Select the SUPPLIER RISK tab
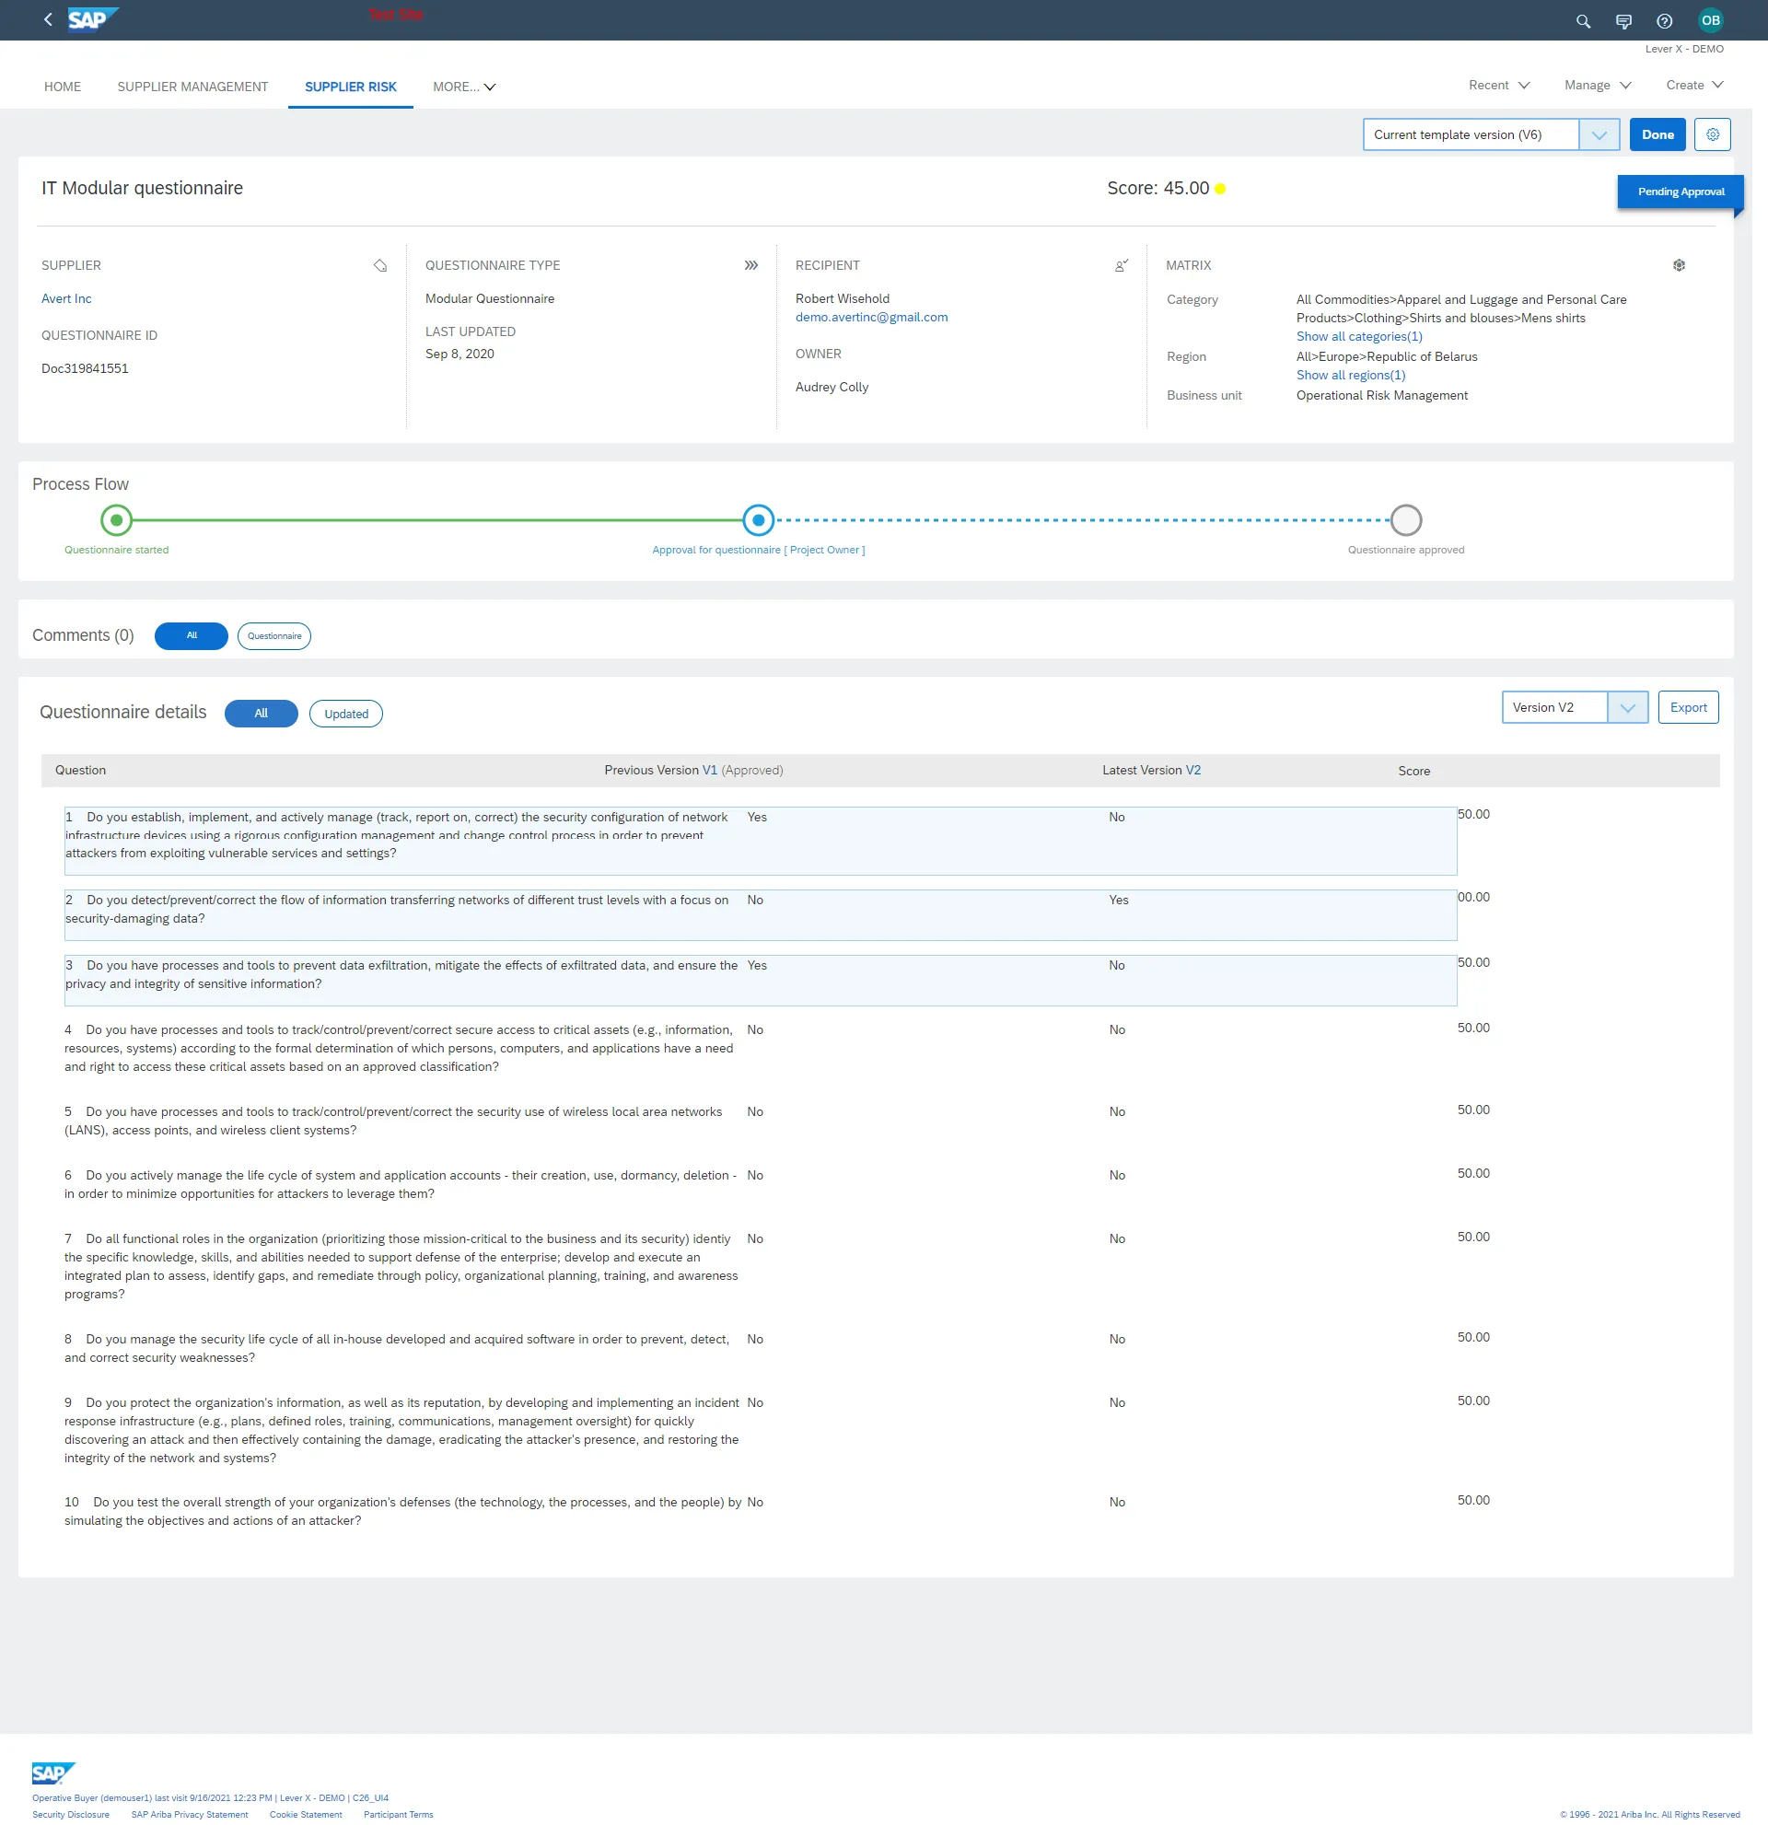 [351, 87]
